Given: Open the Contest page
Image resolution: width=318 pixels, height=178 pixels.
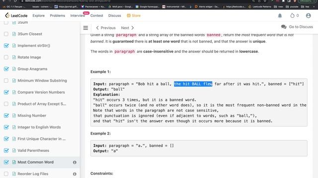Looking at the screenshot, I should (97, 15).
